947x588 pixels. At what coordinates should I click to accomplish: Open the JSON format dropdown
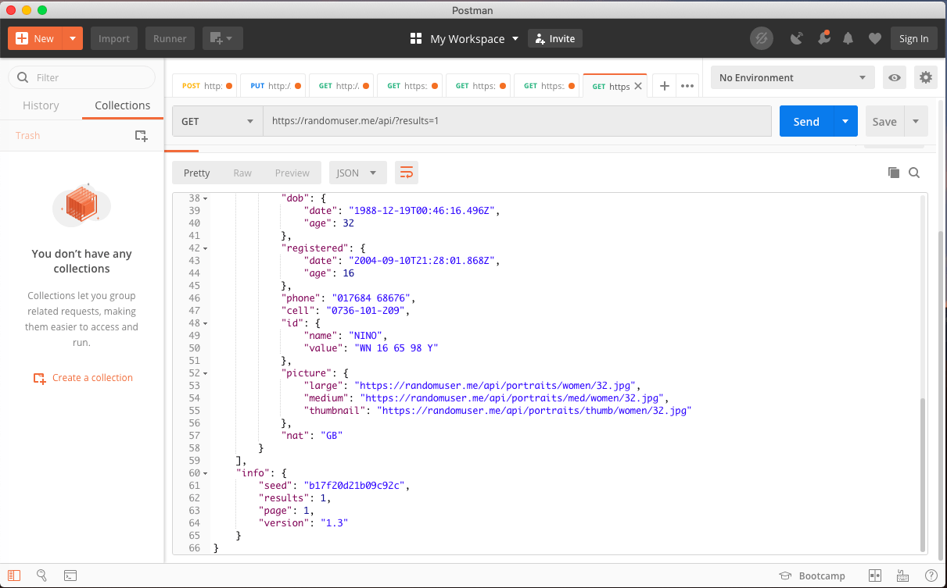point(357,173)
